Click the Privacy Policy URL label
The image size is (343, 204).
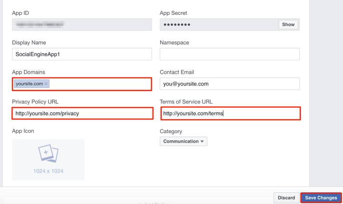point(35,102)
